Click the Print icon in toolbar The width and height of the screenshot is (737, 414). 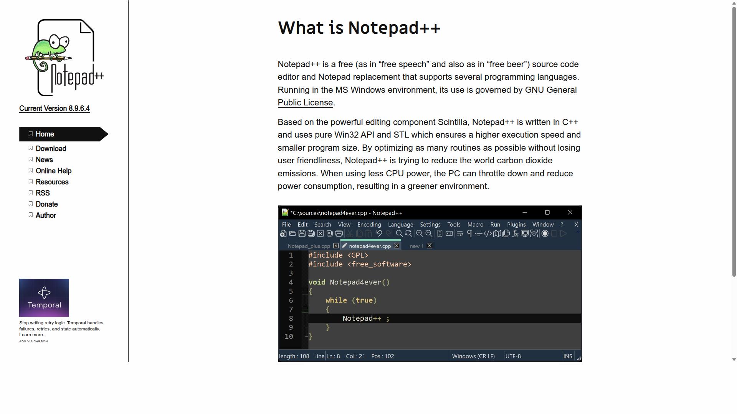pos(339,233)
